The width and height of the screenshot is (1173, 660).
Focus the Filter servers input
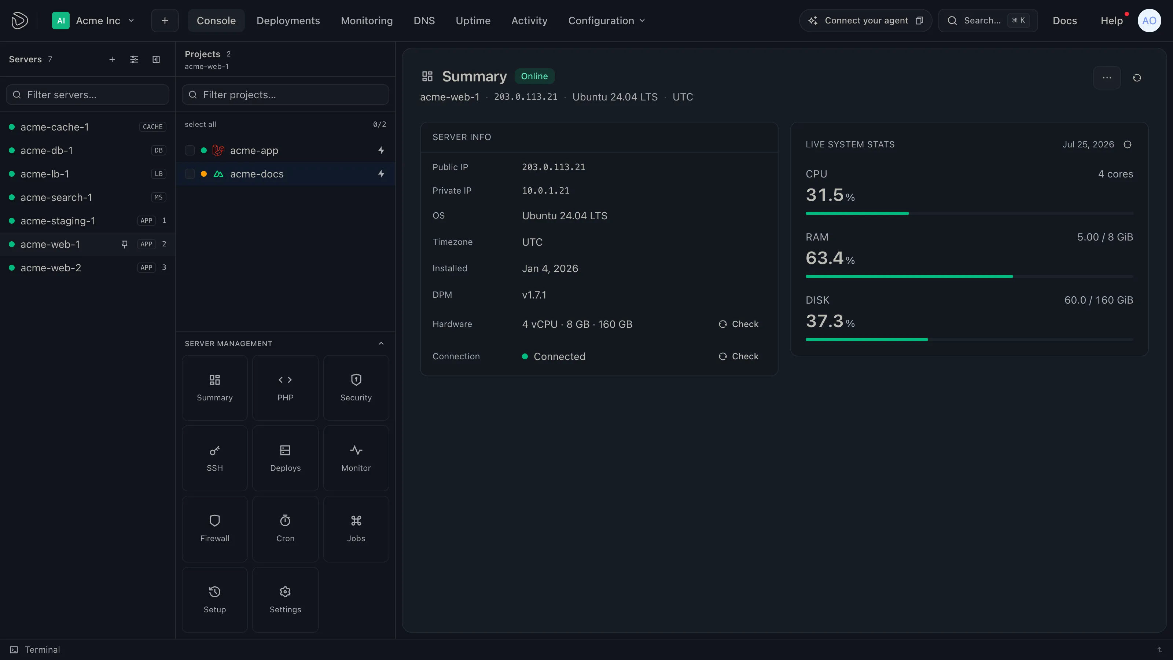click(x=88, y=95)
